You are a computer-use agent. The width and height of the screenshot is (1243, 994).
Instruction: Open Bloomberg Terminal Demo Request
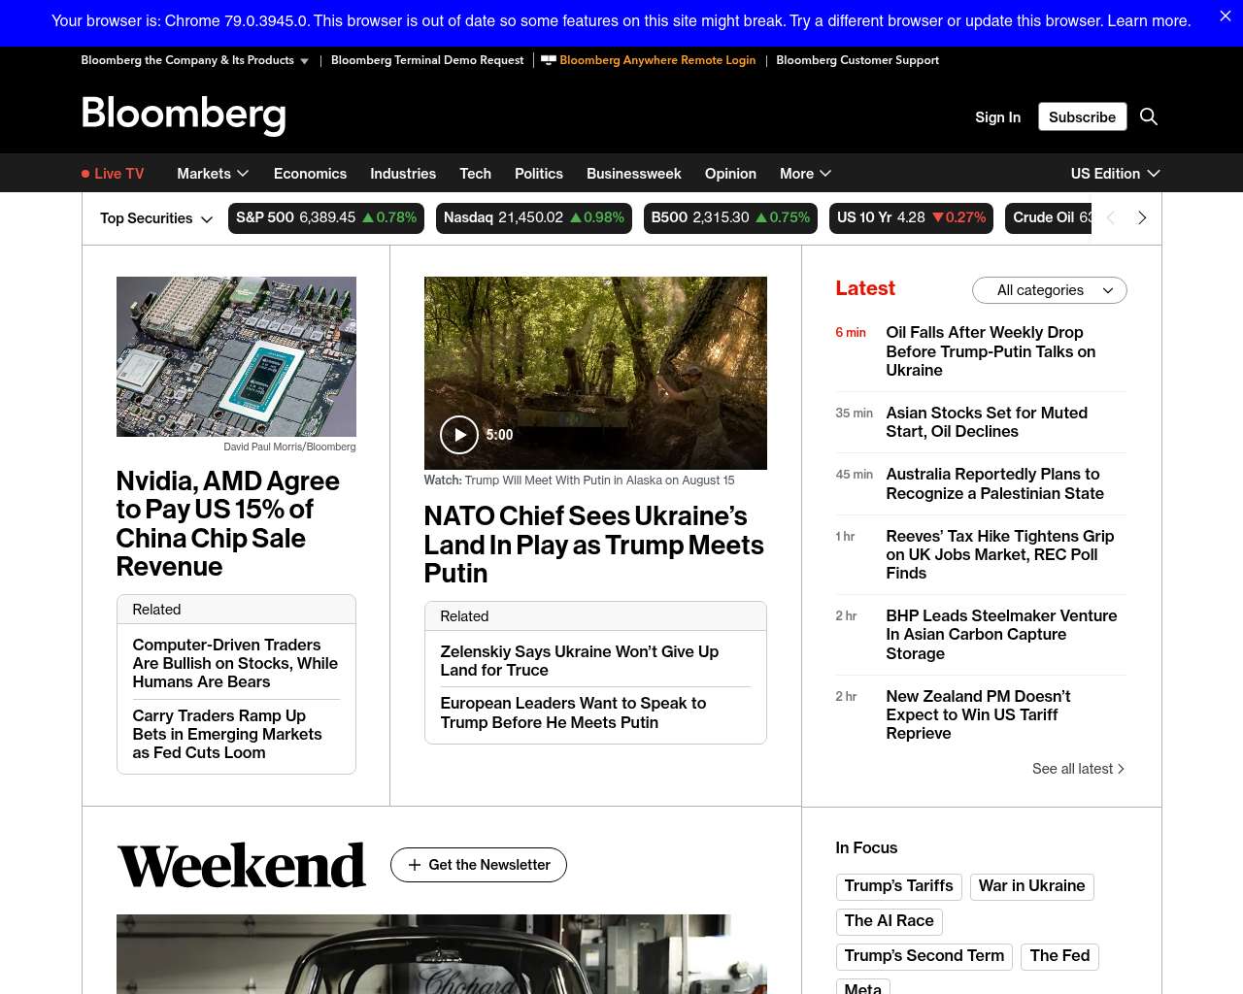[x=427, y=60]
